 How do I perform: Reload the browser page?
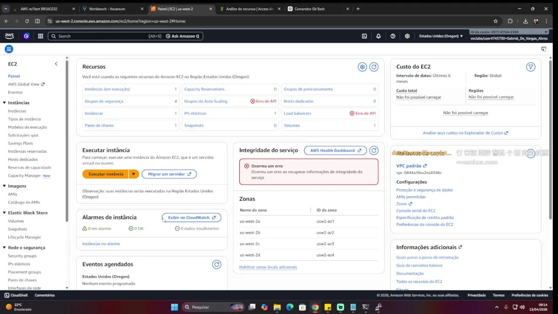[x=27, y=21]
